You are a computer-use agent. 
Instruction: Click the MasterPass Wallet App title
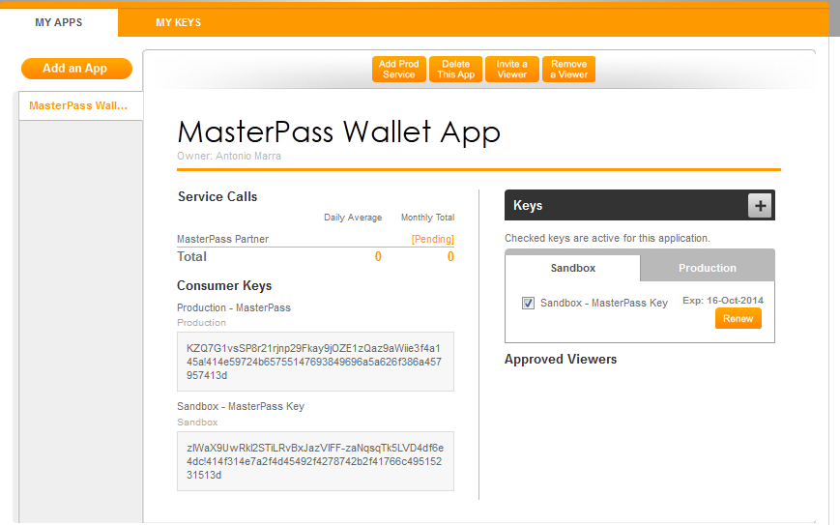pos(339,131)
